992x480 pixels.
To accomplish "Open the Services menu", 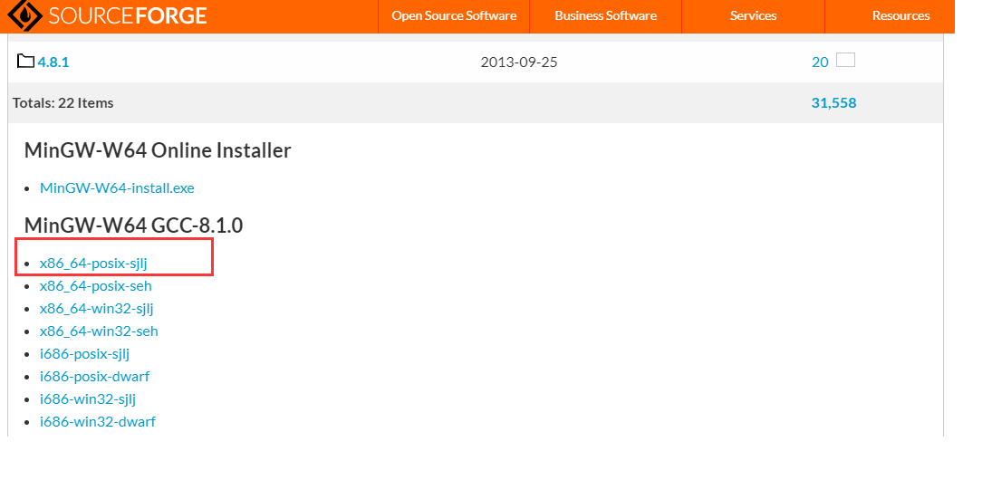I will 753,15.
